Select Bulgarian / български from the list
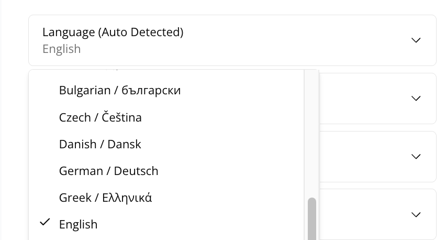The height and width of the screenshot is (240, 446). point(120,90)
